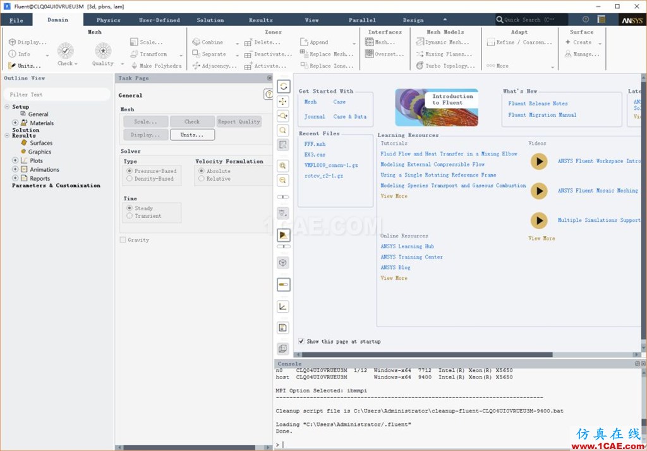Click Manage surfaces
Screen dimensions: 647x451
pyautogui.click(x=582, y=54)
